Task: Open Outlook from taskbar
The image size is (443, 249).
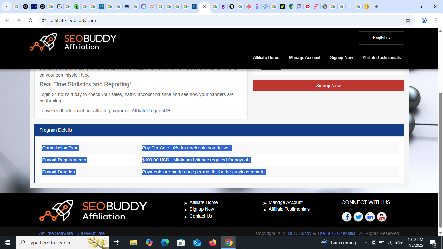Action: point(197,243)
